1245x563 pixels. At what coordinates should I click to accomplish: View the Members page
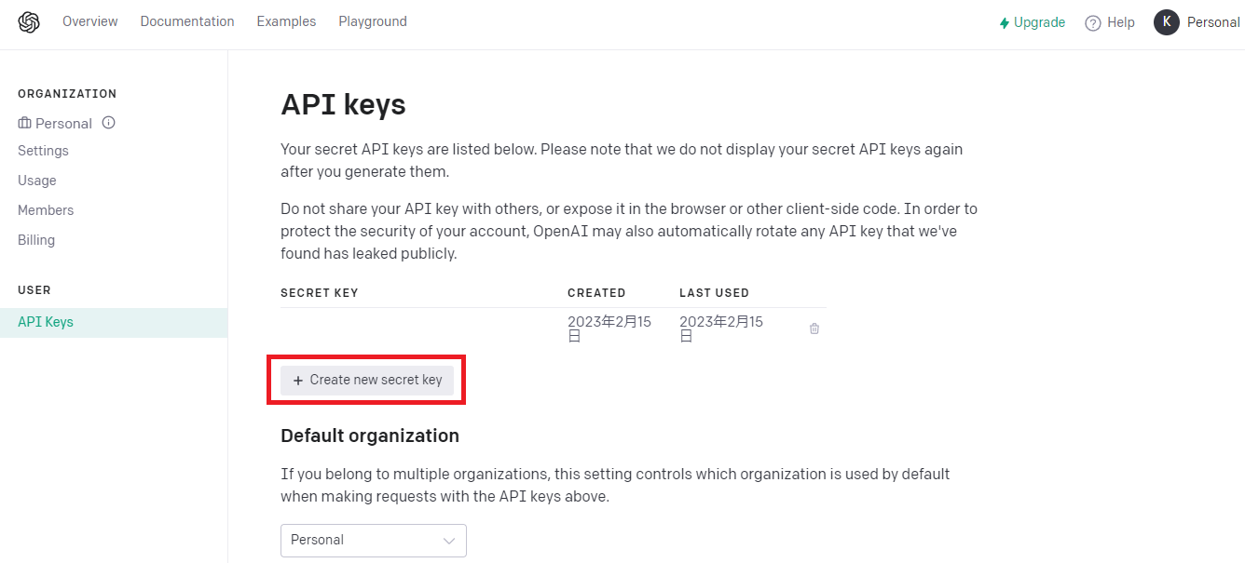[45, 209]
